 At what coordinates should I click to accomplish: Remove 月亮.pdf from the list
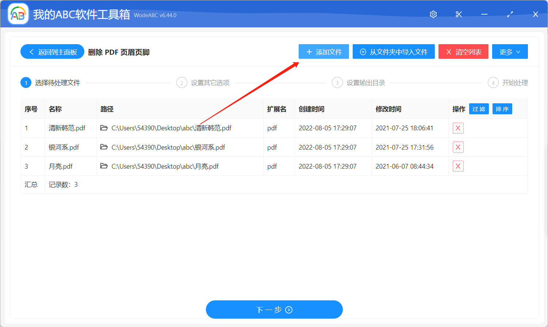tap(458, 166)
